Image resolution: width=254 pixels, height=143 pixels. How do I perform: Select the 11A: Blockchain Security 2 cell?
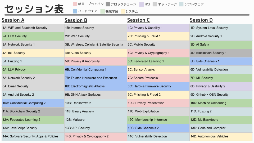click(x=33, y=111)
